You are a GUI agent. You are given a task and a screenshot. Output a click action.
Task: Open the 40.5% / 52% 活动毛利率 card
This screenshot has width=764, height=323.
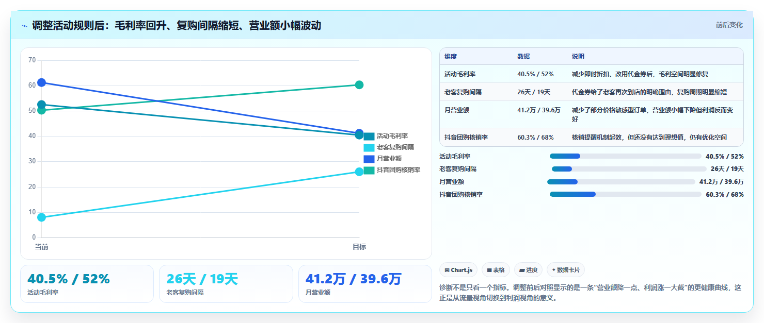click(x=87, y=284)
